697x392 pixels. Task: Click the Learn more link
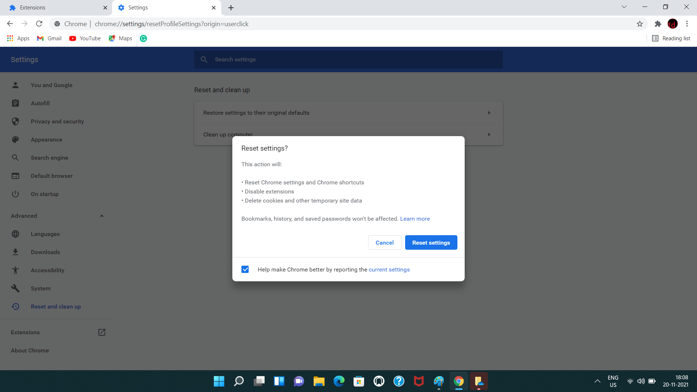tap(415, 219)
